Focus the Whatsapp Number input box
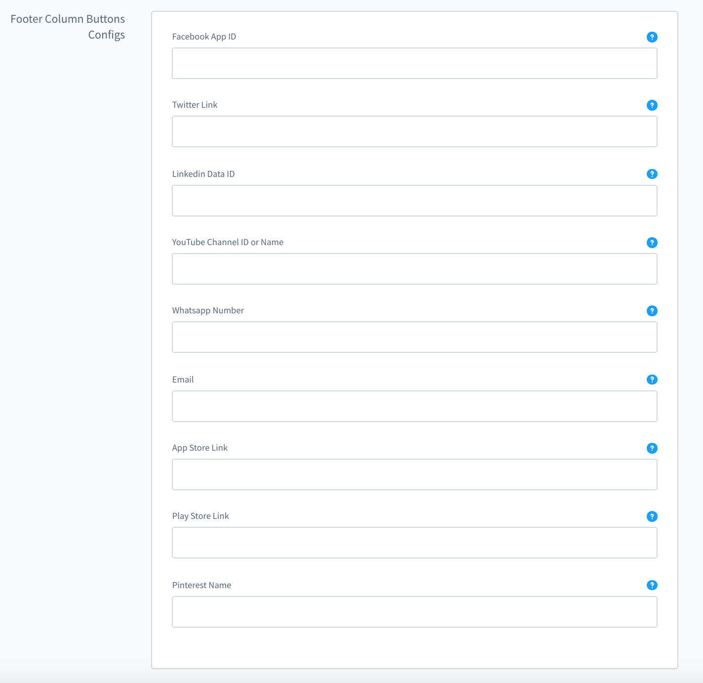The width and height of the screenshot is (703, 683). coord(415,337)
